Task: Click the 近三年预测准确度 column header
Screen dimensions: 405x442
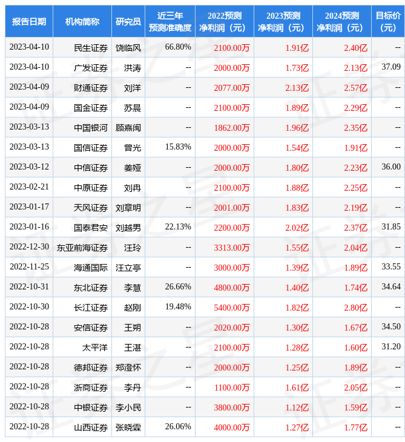Action: (x=170, y=22)
